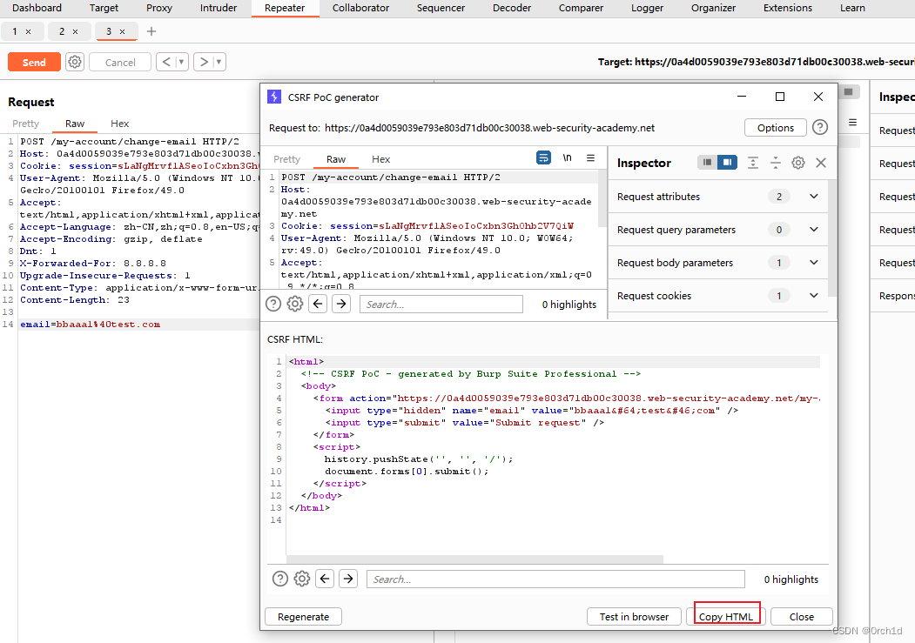Click the Regenerate button

304,617
